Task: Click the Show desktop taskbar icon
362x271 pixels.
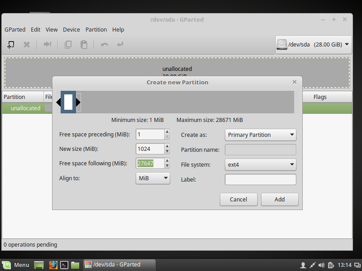Action: (x=39, y=265)
